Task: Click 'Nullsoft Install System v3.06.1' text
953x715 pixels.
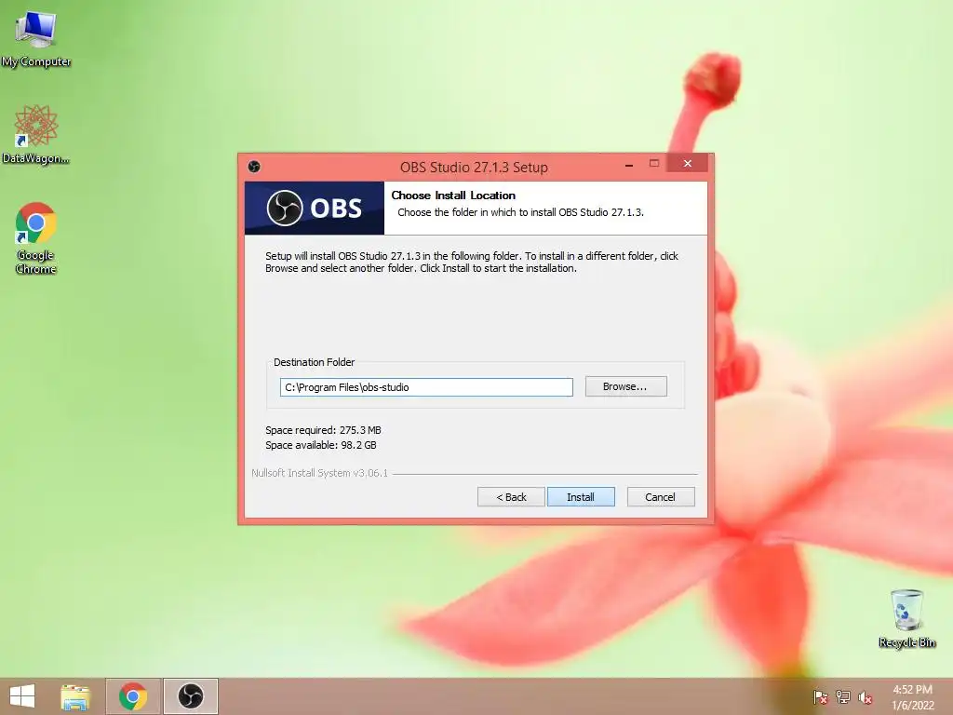Action: (x=320, y=473)
